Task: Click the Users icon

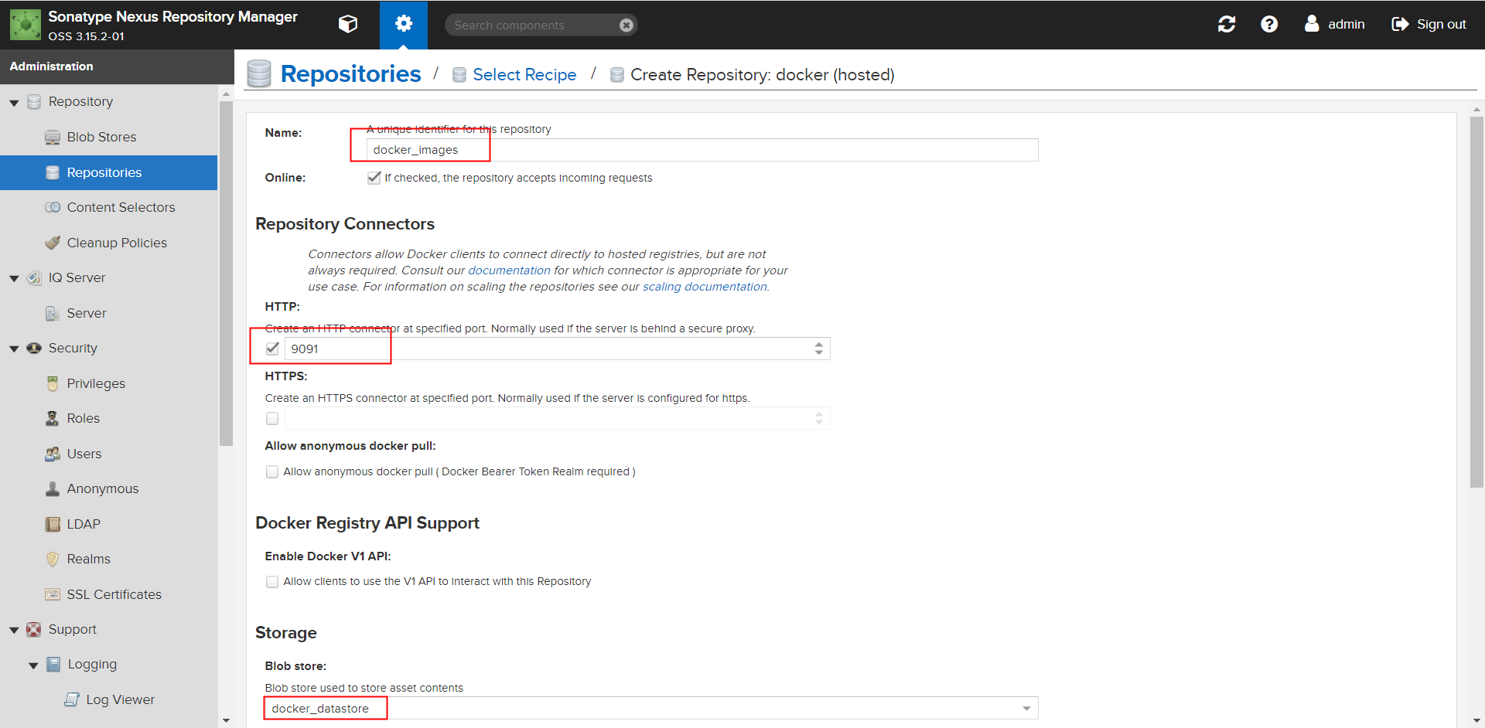Action: tap(53, 454)
